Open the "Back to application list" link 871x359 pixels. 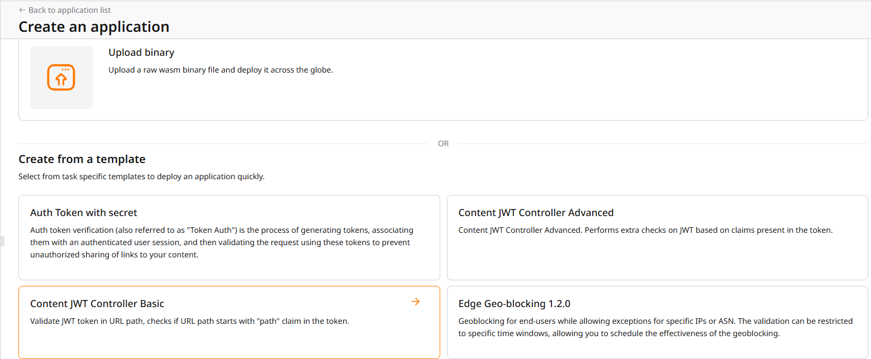pyautogui.click(x=69, y=10)
